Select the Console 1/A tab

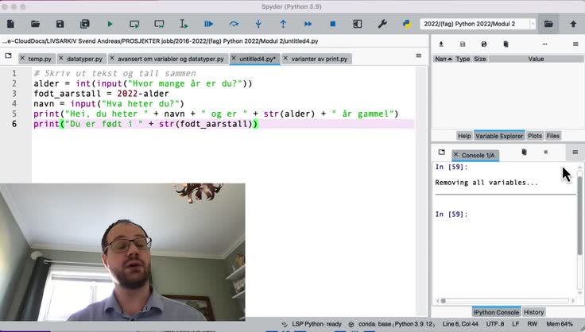click(x=478, y=156)
